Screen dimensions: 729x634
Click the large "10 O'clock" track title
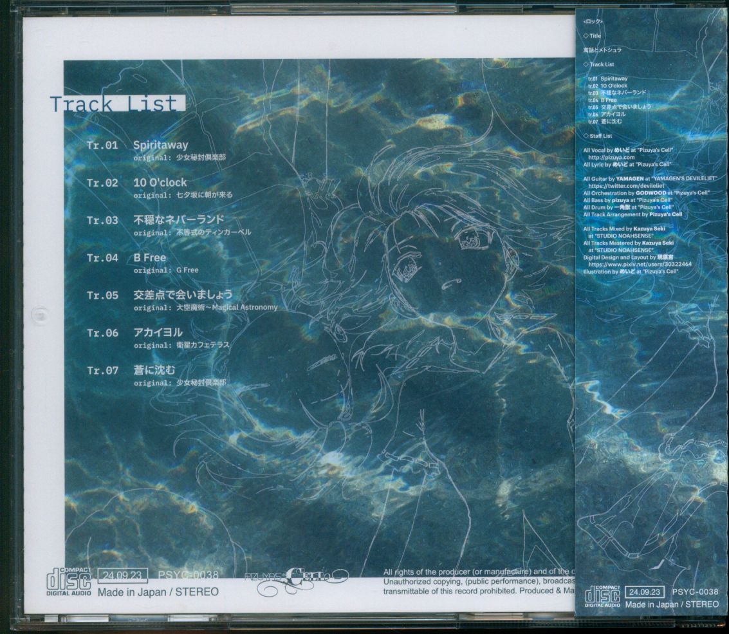(160, 182)
